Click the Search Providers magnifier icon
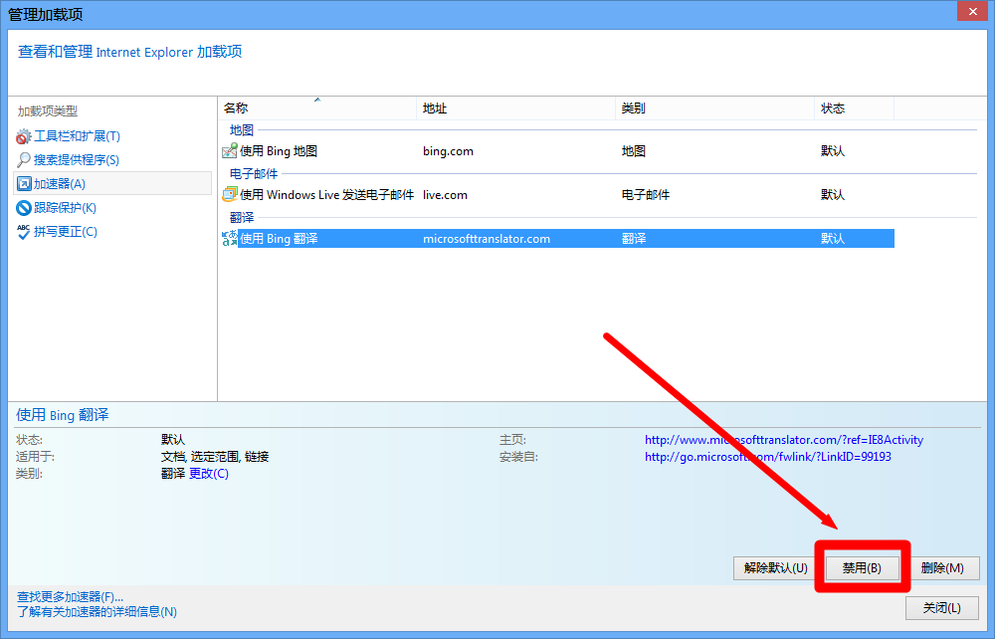The image size is (995, 639). click(x=24, y=160)
